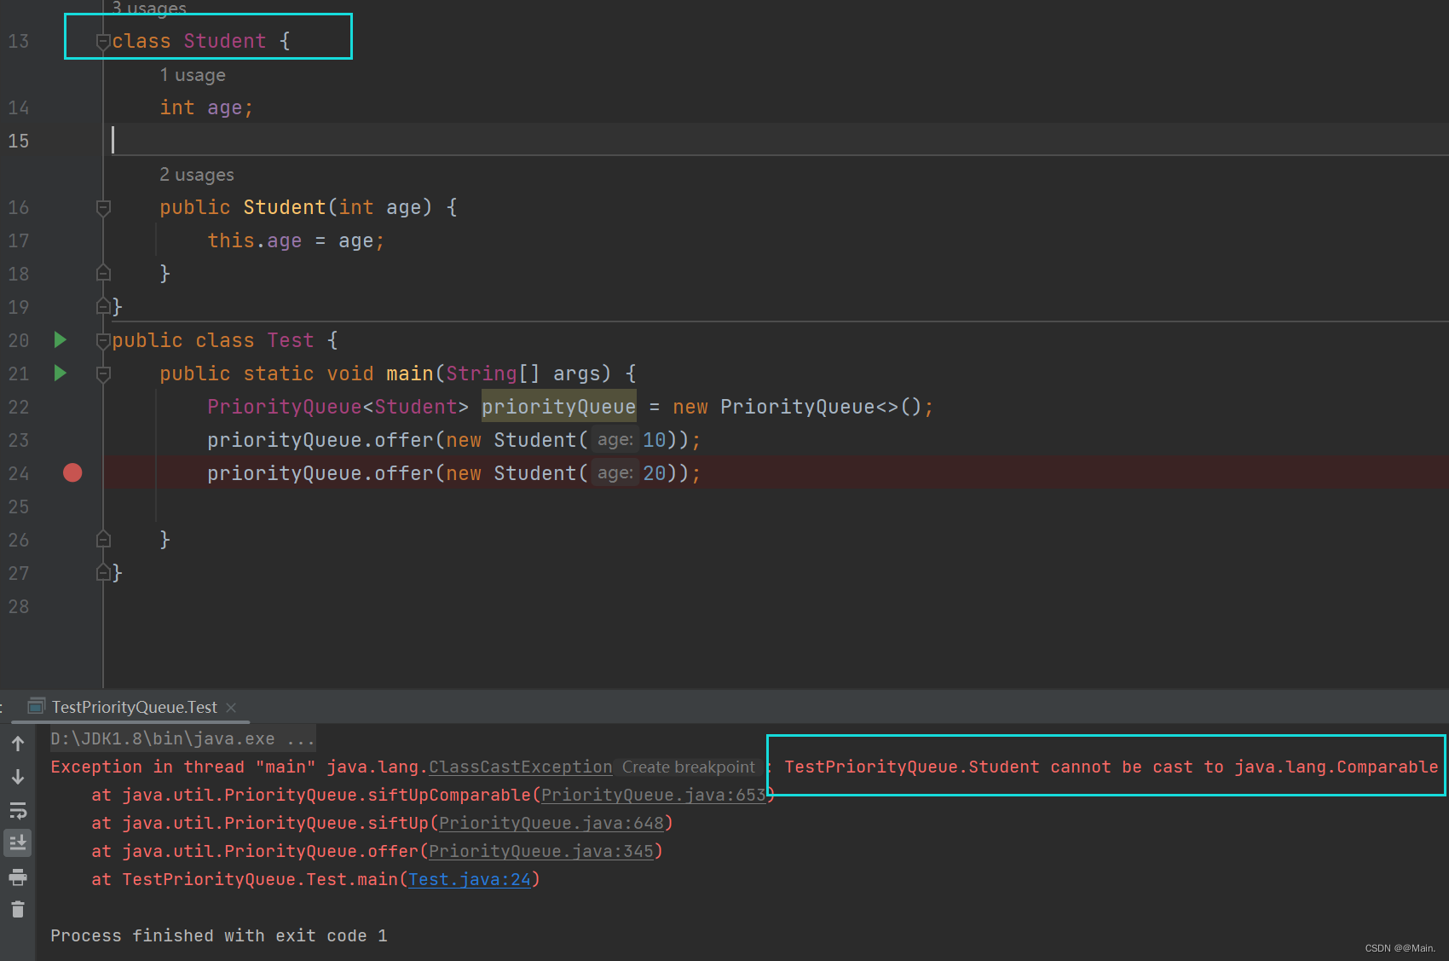Click fold end marker on line 27
1449x961 pixels.
pos(103,572)
